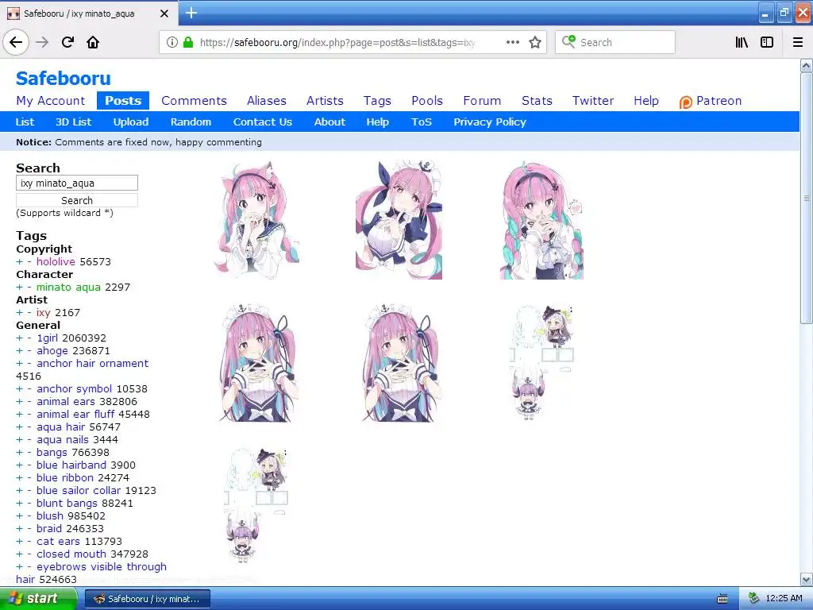
Task: Open the Comments tab
Action: click(x=194, y=101)
